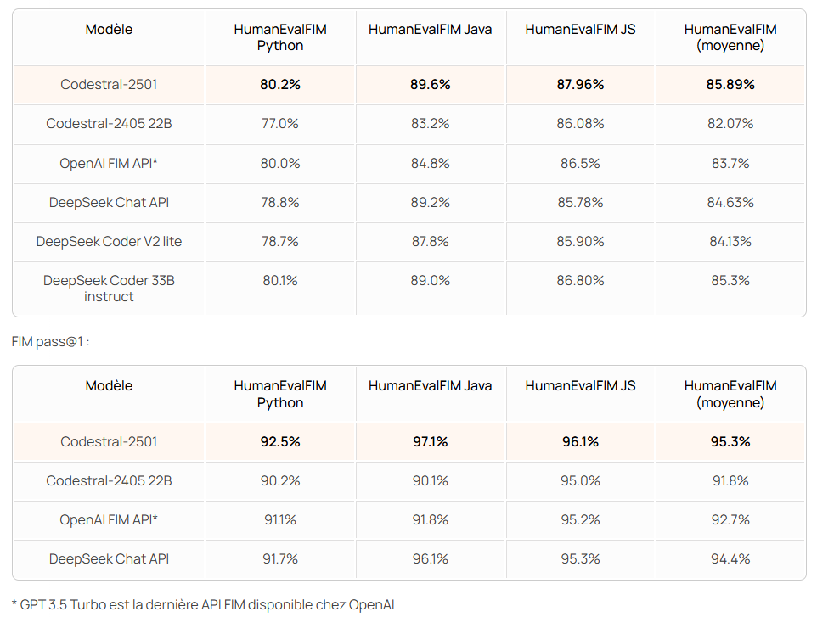Click the 94.4% DeepSeek Chat average

click(730, 559)
